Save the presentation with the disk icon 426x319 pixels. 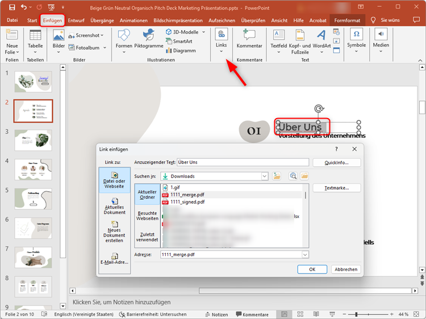[12, 7]
